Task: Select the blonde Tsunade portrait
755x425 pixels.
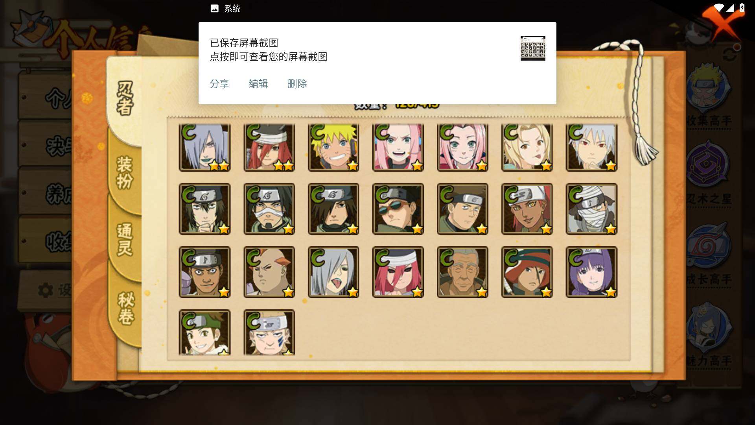Action: (527, 148)
